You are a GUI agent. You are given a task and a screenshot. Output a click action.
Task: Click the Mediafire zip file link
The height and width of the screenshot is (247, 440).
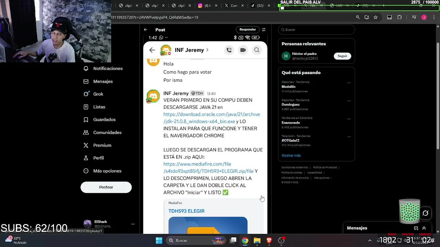tap(208, 167)
